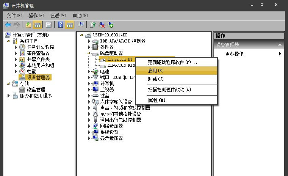The width and height of the screenshot is (288, 176).
Task: Open the 操作(A) menu
Action: 36,16
